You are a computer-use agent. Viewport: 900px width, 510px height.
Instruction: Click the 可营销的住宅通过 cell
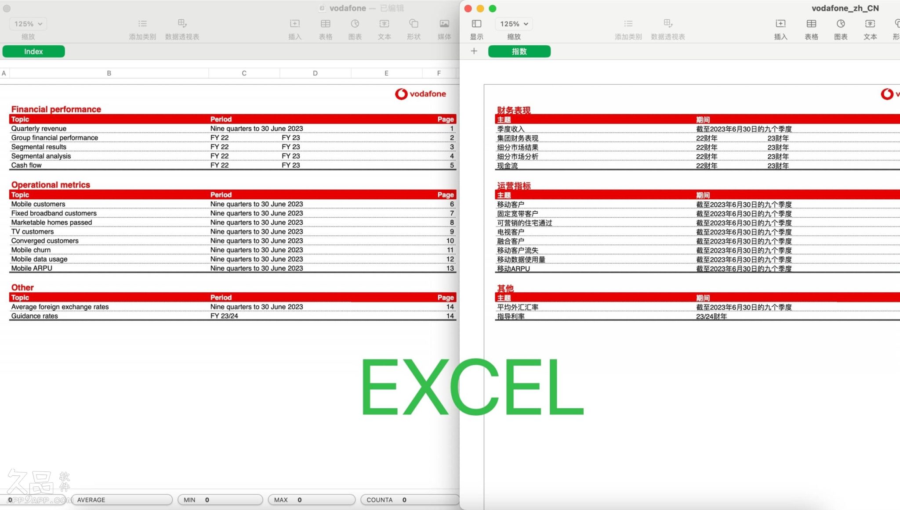[x=524, y=223]
